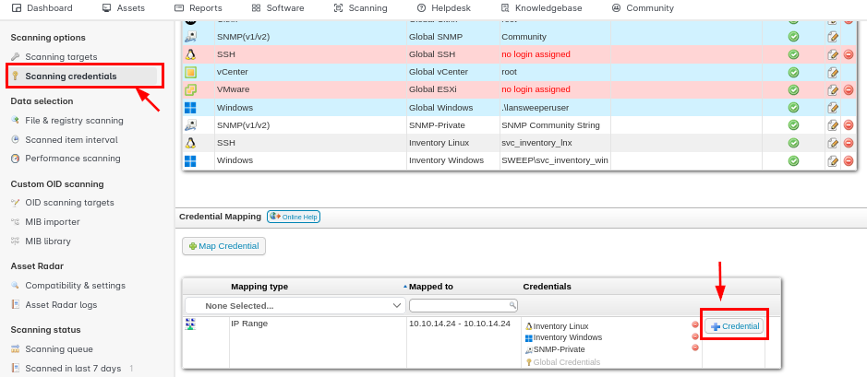
Task: Click green status check for Global Windows
Action: tap(793, 108)
